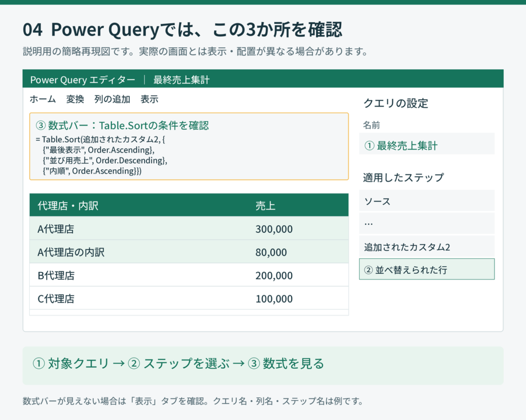Click the Power Query エディター title text
Viewport: 526px width, 420px height.
point(83,79)
